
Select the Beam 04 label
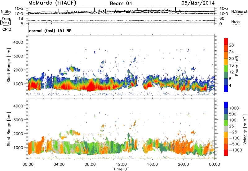click(121, 3)
